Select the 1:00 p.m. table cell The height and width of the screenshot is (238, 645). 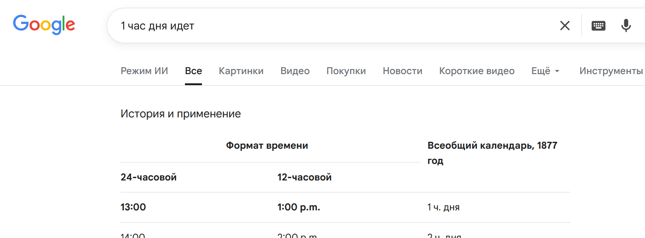pos(299,207)
